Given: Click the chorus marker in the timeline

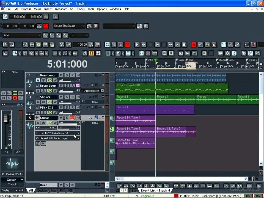Looking at the screenshot, I should pyautogui.click(x=221, y=60).
